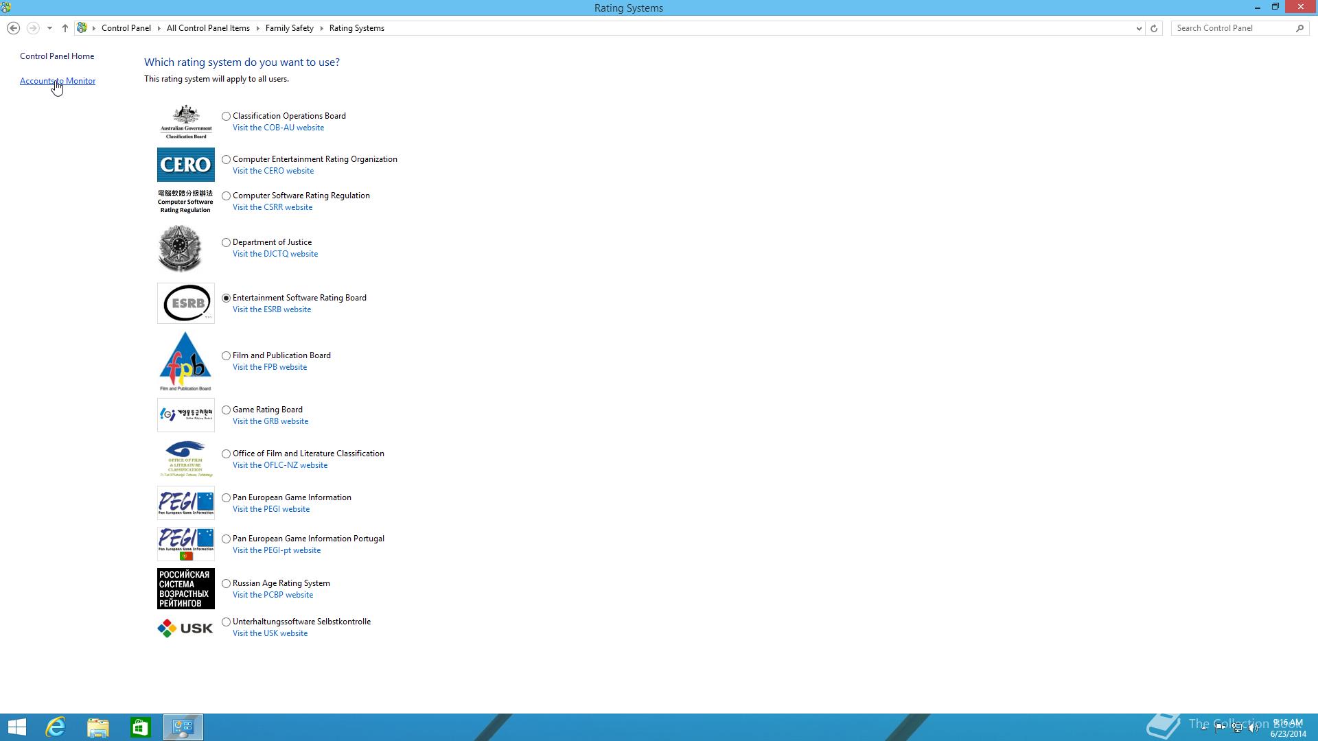This screenshot has height=741, width=1318.
Task: Open the Start button on taskbar
Action: pyautogui.click(x=16, y=727)
